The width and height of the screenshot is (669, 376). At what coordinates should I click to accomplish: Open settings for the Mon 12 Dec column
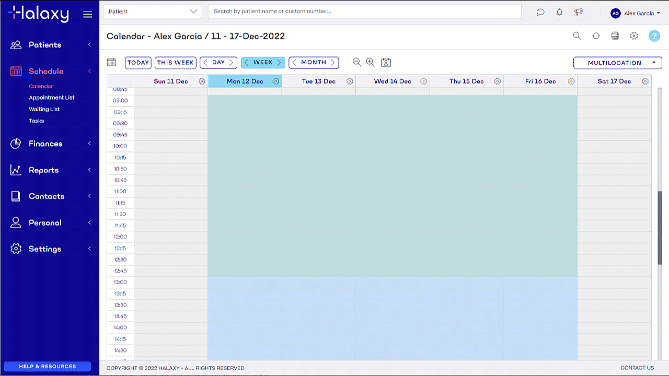click(x=276, y=81)
